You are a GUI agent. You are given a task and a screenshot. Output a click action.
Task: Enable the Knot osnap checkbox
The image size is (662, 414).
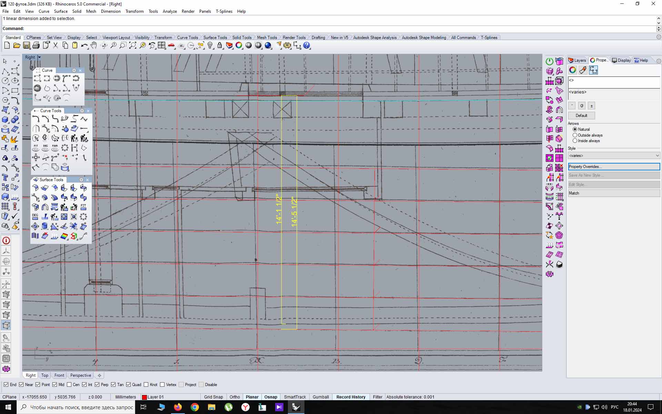coord(146,384)
